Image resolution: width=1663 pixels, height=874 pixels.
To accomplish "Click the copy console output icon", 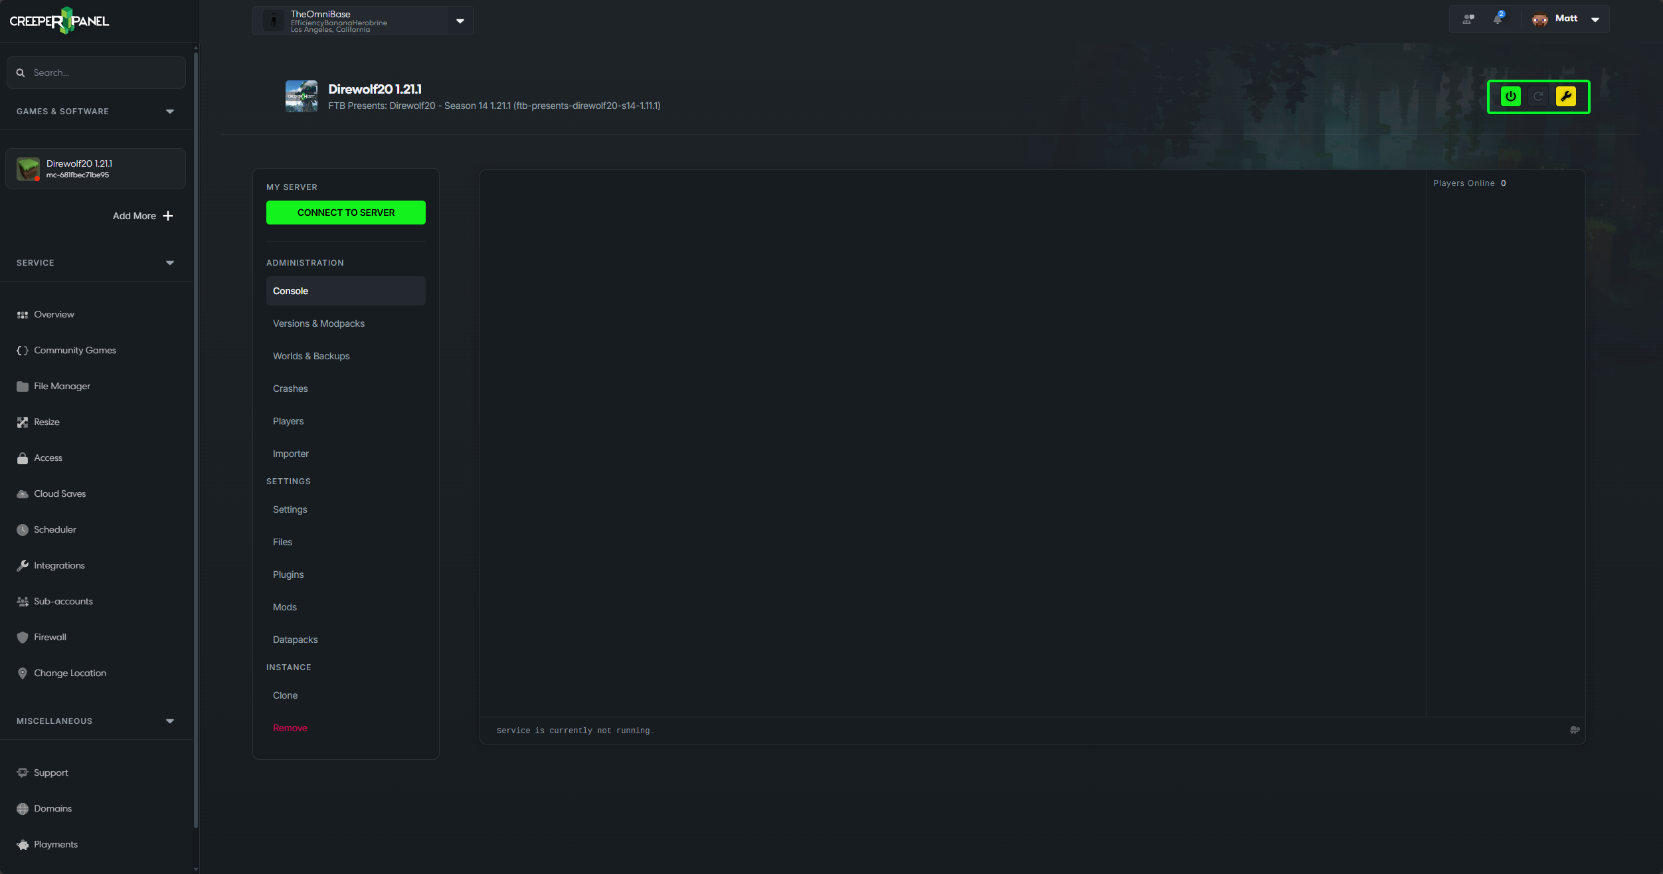I will pos(1575,729).
